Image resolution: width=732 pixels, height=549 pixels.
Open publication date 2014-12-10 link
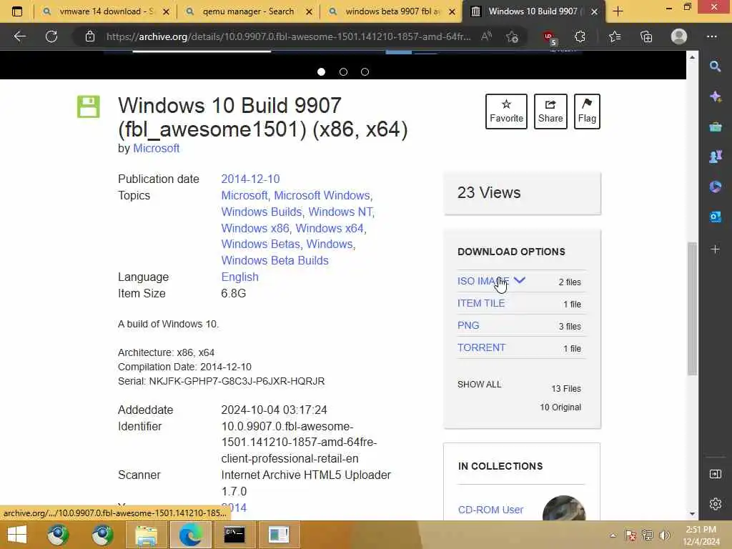click(250, 179)
